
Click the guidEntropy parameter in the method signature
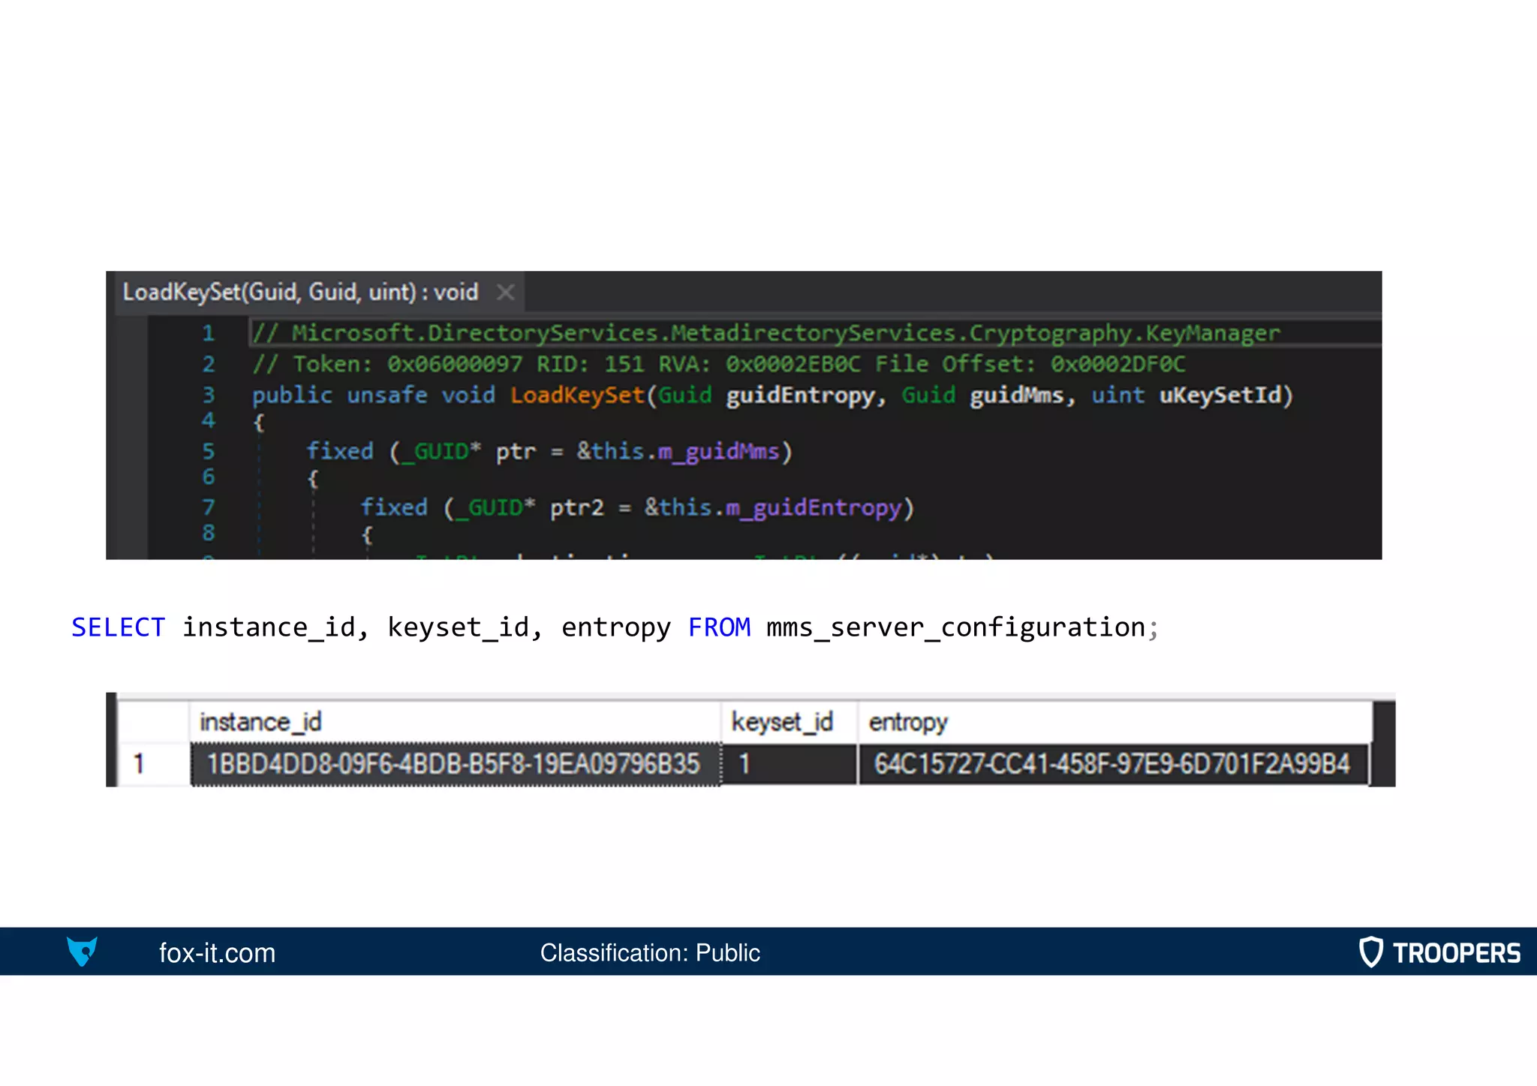click(800, 395)
